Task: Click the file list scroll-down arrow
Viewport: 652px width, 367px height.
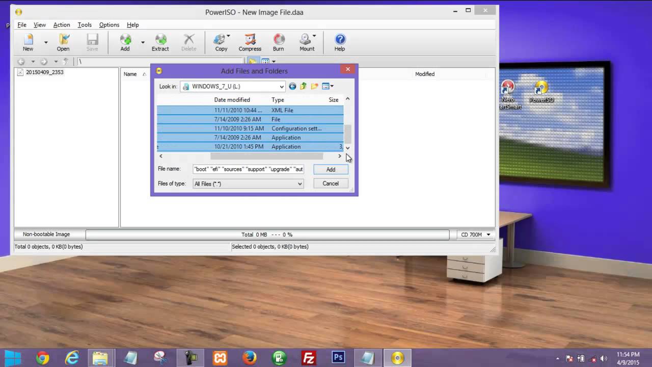Action: point(348,148)
